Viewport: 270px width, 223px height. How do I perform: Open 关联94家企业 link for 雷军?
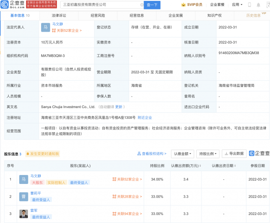[127, 214]
